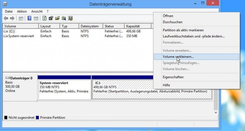245x131 pixels.
Task: Sort by the Layout column header
Action: point(49,26)
